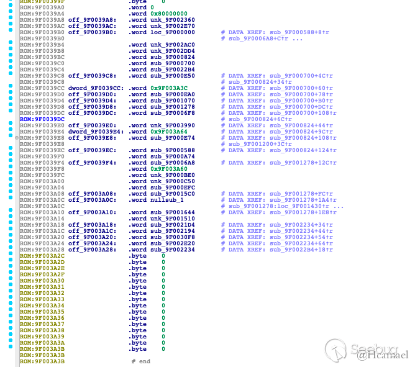Select label dword_9F0039CC
Image resolution: width=415 pixels, height=367 pixels.
96,88
